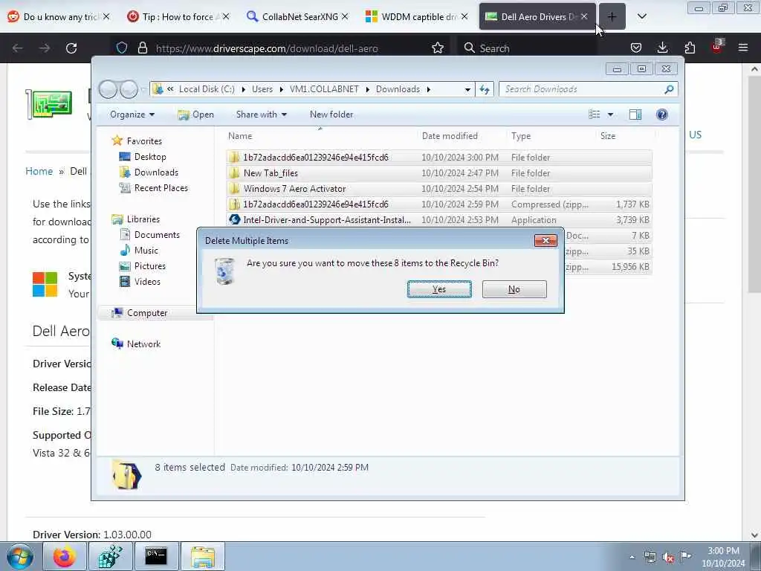Sort files by Date modified column
761x571 pixels.
tap(450, 136)
